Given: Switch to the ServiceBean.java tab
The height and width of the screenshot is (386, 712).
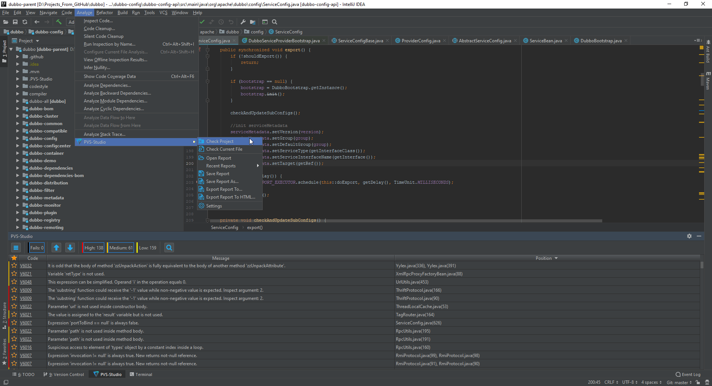Looking at the screenshot, I should click(545, 41).
